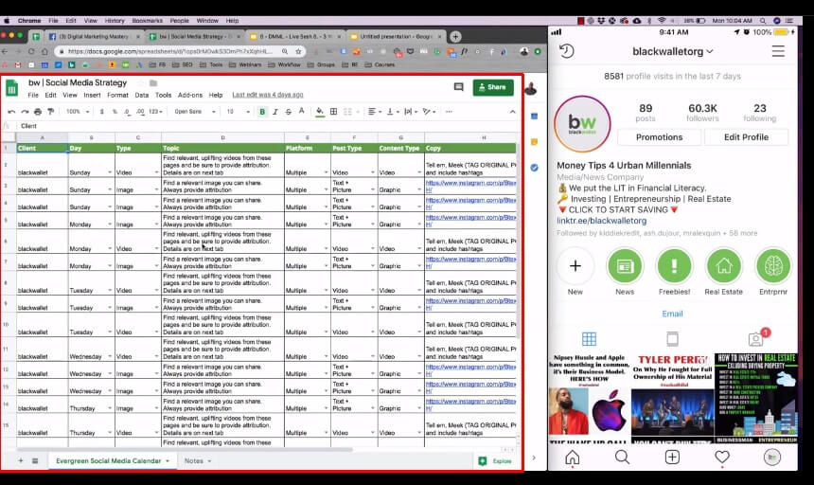Open the 123 number format dropdown

click(155, 112)
